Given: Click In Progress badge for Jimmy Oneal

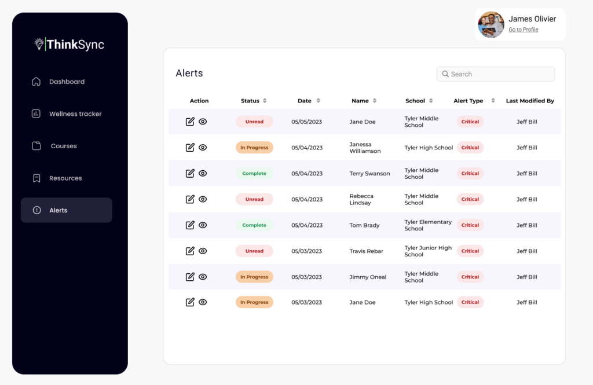Looking at the screenshot, I should click(254, 277).
